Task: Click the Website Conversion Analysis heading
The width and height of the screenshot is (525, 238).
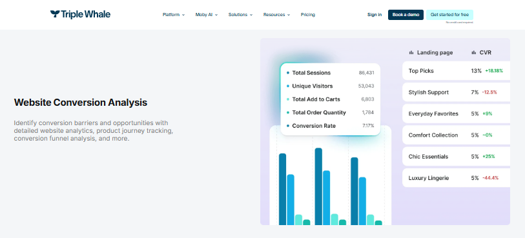Action: click(x=81, y=103)
